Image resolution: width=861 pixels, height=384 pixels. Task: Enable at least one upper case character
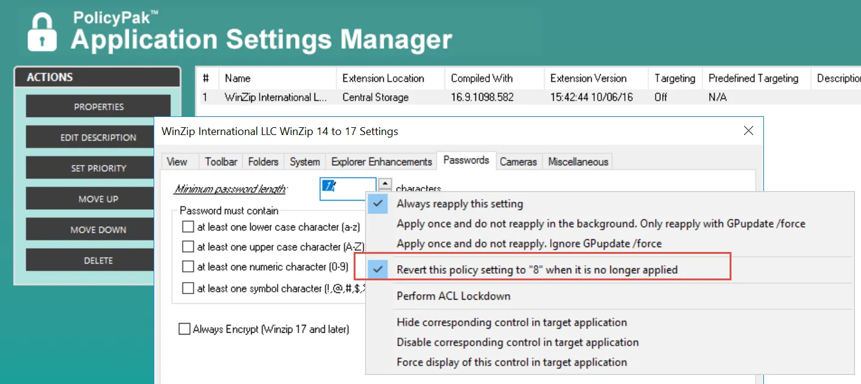[x=188, y=247]
